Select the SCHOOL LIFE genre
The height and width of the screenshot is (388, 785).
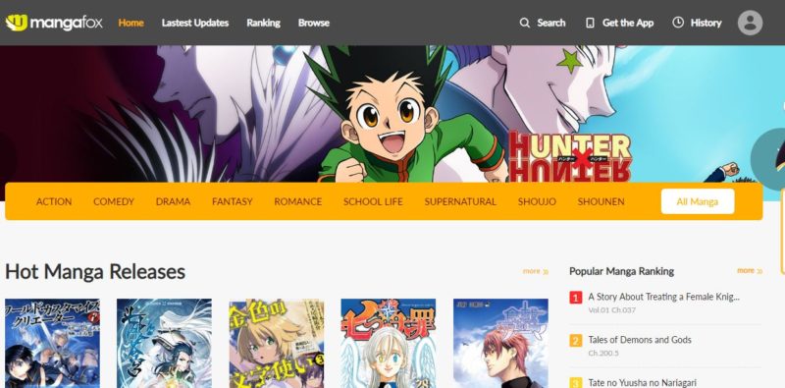373,201
